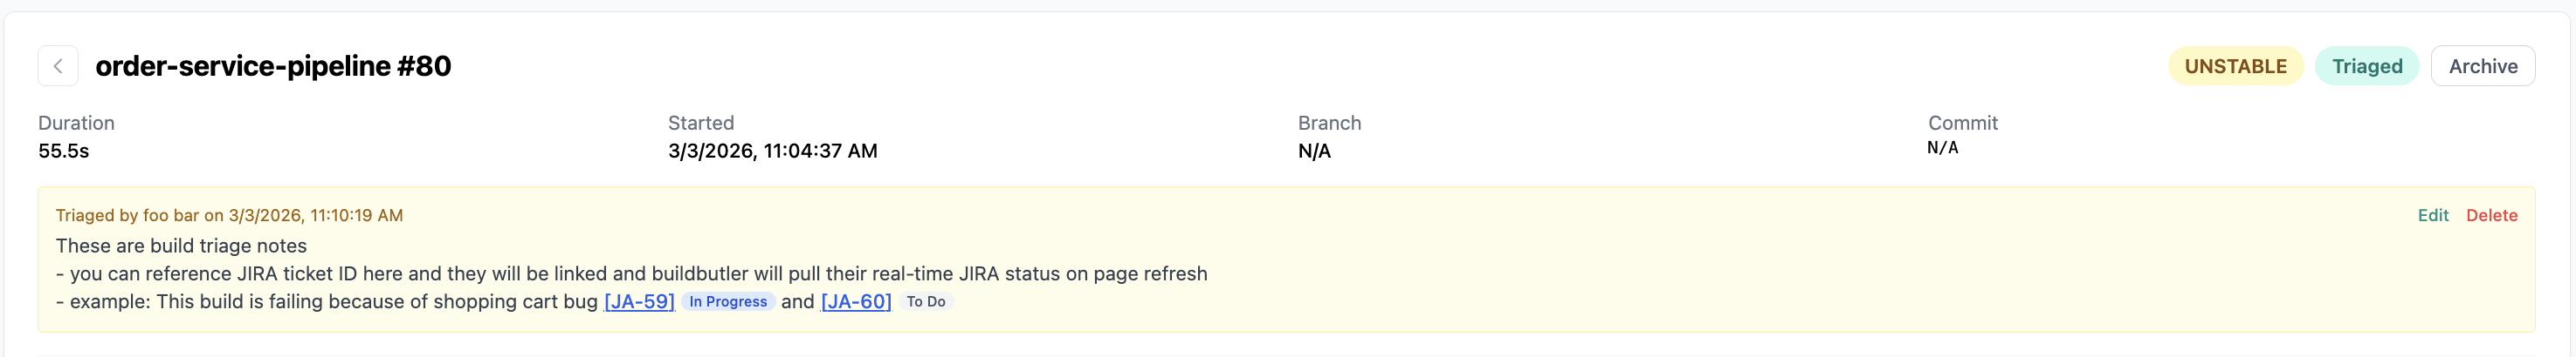The height and width of the screenshot is (357, 2576).
Task: Click the order-service-pipeline #80 heading
Action: tap(273, 66)
